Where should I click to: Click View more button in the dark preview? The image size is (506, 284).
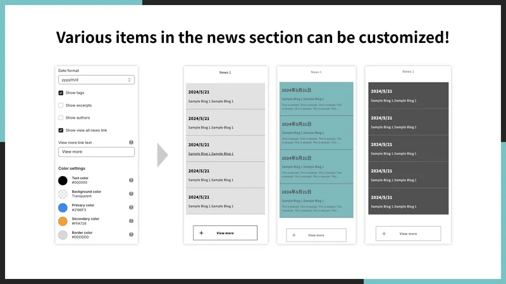pos(408,234)
